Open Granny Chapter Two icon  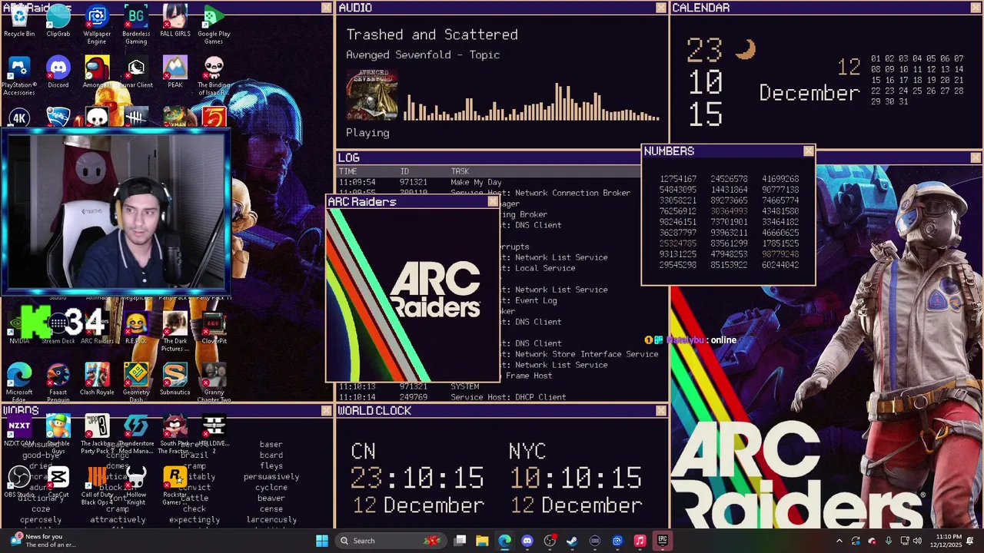214,382
